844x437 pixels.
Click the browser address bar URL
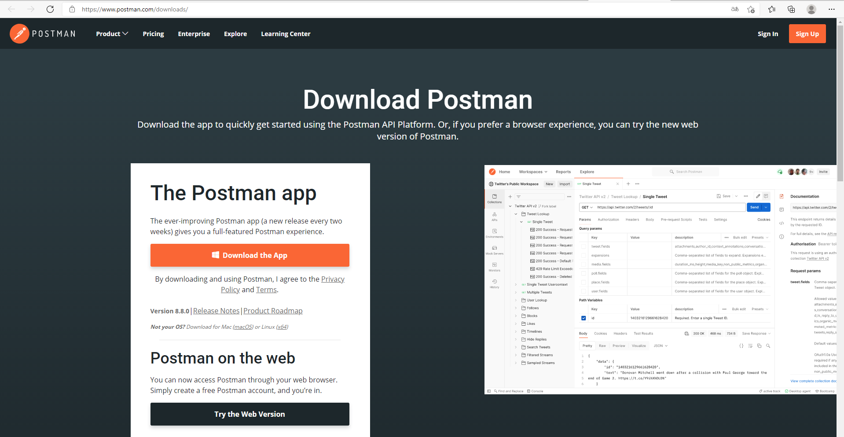point(135,9)
